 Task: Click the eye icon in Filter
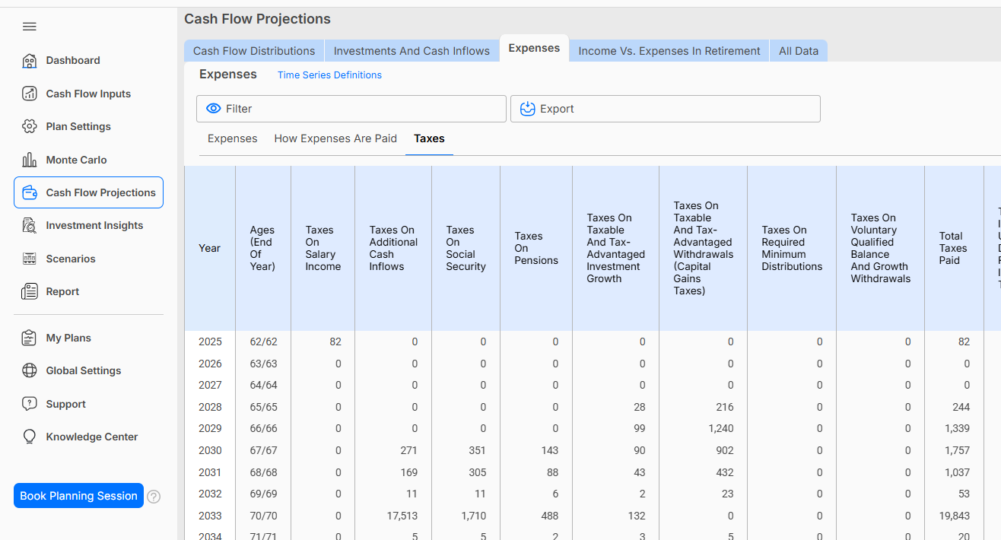(214, 109)
